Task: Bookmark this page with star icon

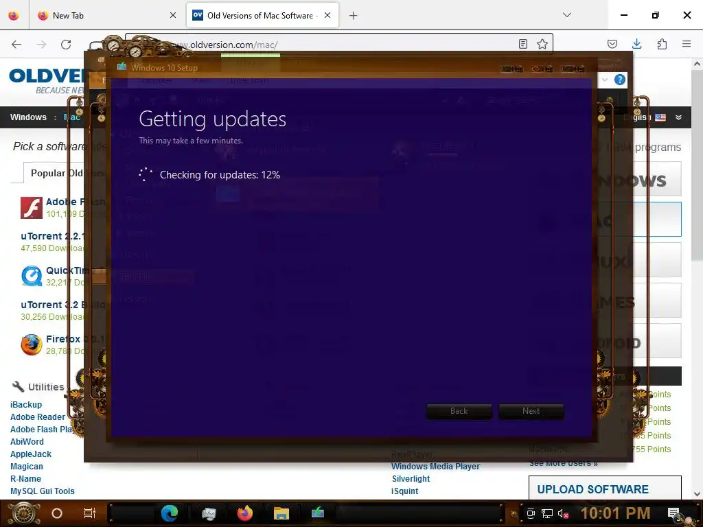Action: (542, 44)
